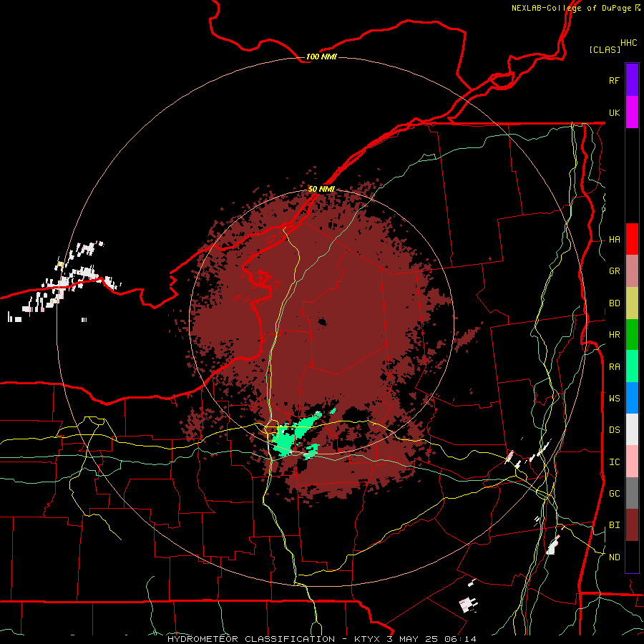This screenshot has height=644, width=644.
Task: Click the RF legend label
Action: click(614, 80)
